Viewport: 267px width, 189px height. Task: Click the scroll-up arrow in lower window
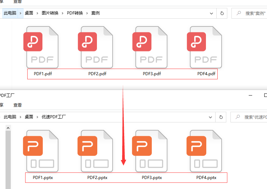(x=8, y=128)
